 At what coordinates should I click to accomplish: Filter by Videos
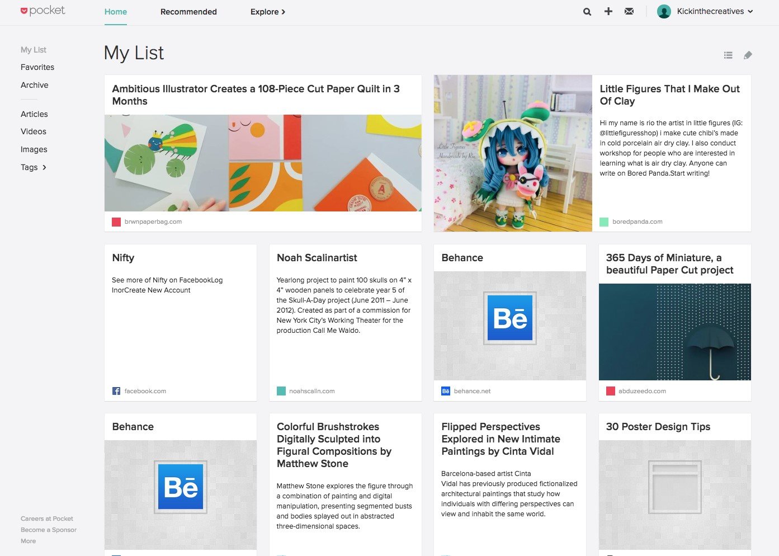coord(34,131)
